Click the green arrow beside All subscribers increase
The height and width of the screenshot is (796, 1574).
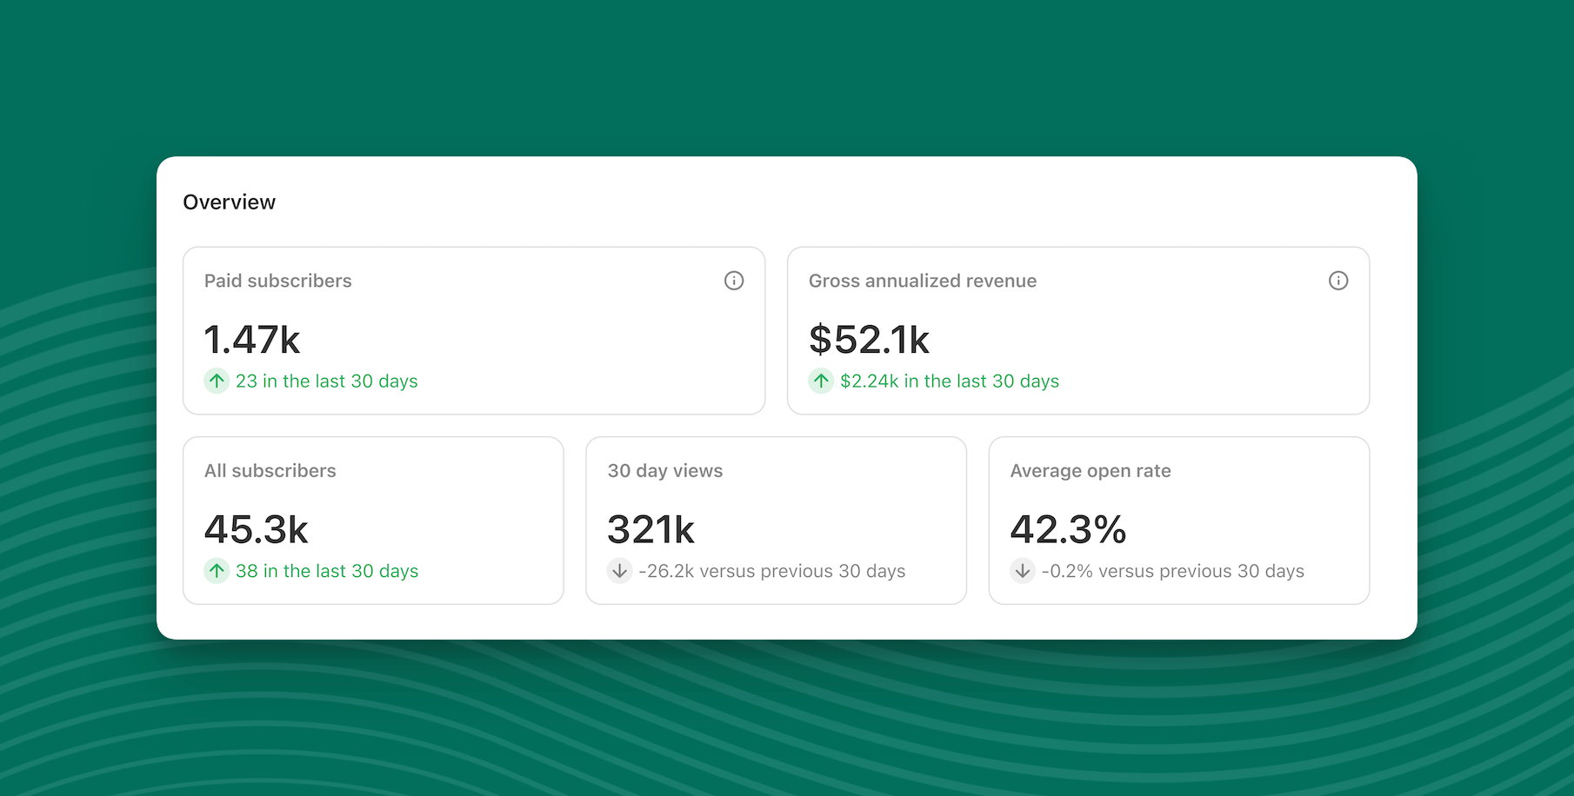tap(217, 571)
